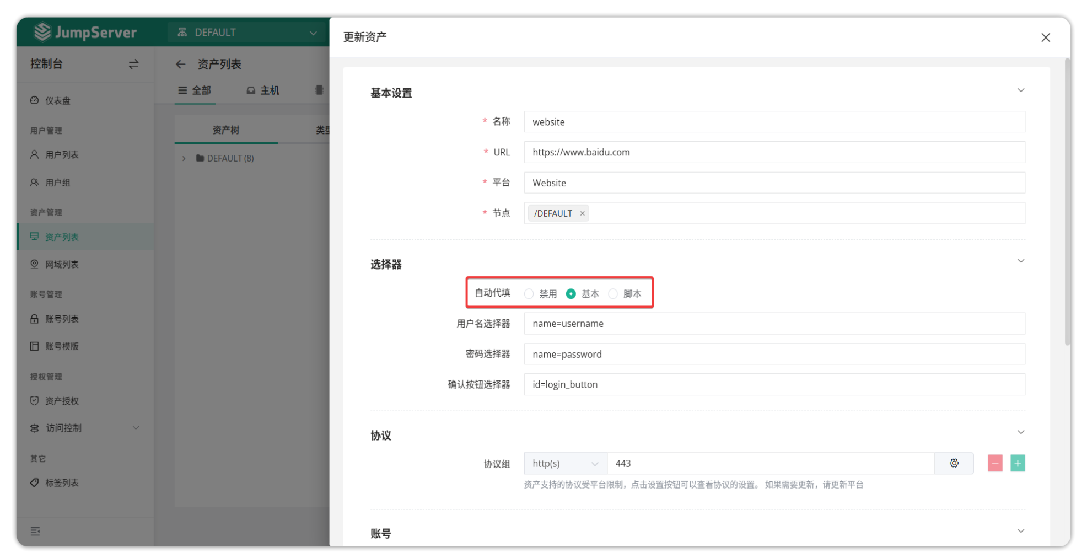The width and height of the screenshot is (1087, 558).
Task: Open 用户组 in the sidebar
Action: pos(85,183)
